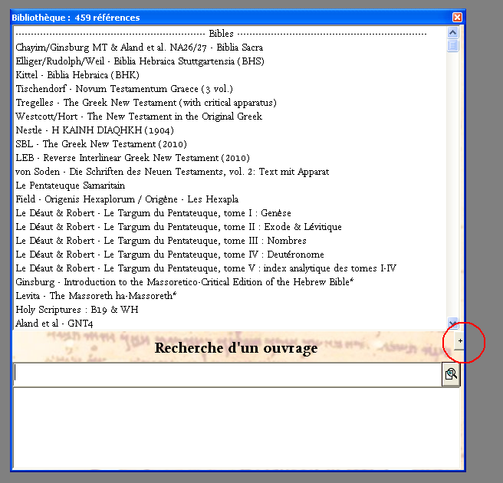
Task: Click the empty search results pane
Action: pos(236,428)
